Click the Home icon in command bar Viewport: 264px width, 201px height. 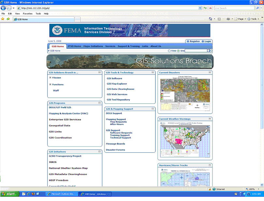pyautogui.click(x=211, y=19)
